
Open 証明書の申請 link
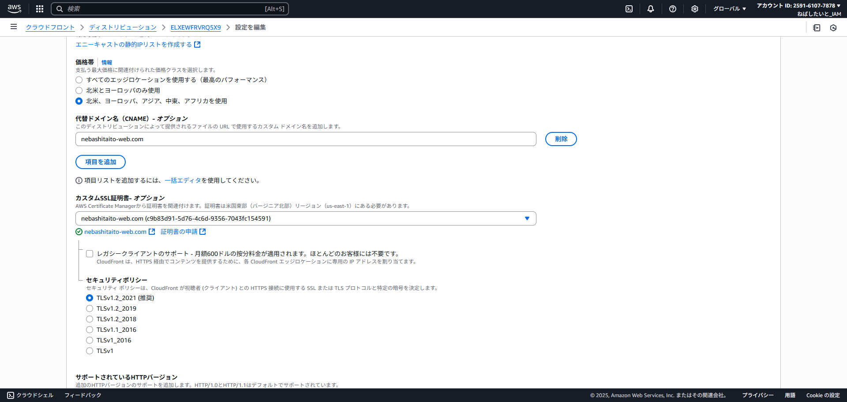179,232
